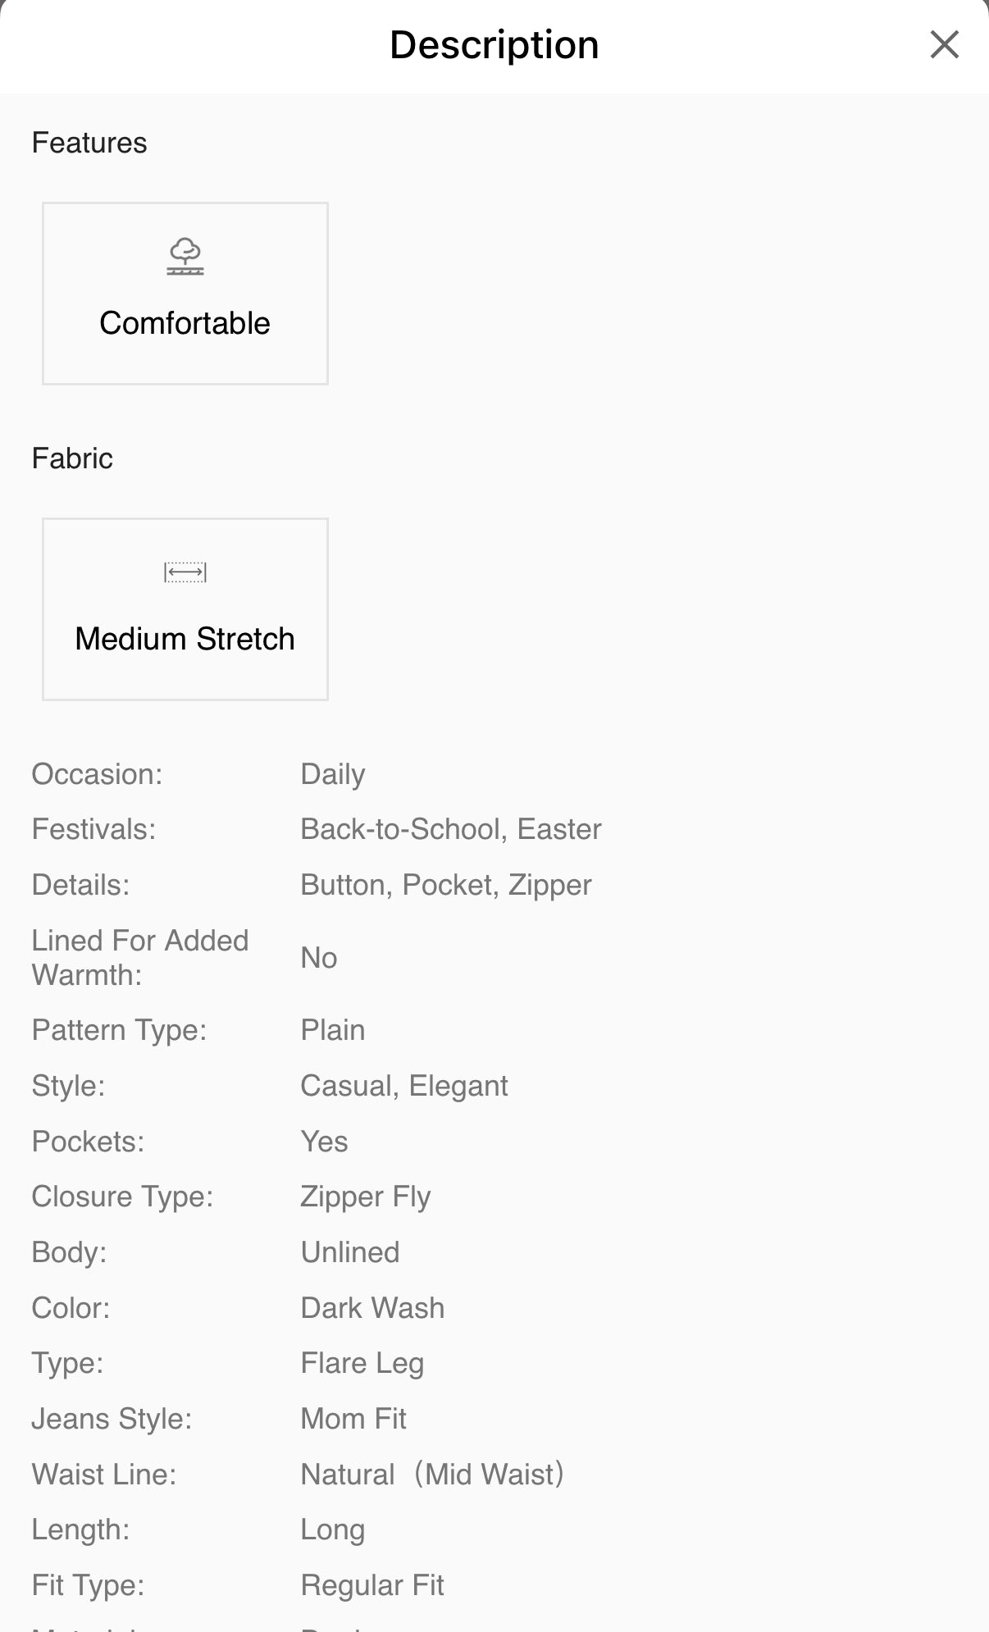
Task: Close the Description panel
Action: 944,44
